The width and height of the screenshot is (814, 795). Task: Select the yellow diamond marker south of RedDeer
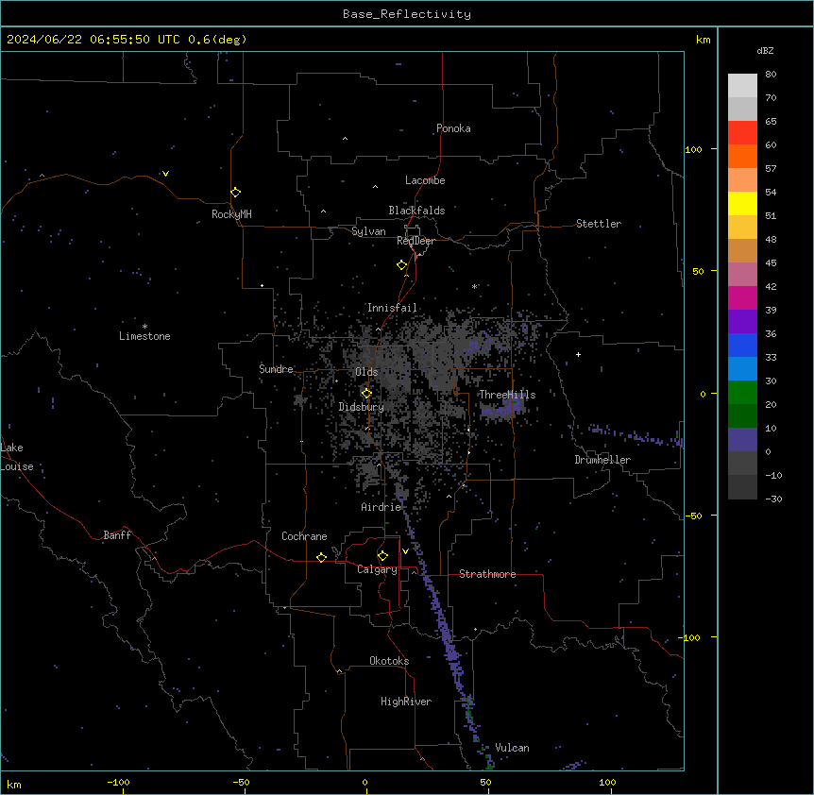pyautogui.click(x=401, y=265)
